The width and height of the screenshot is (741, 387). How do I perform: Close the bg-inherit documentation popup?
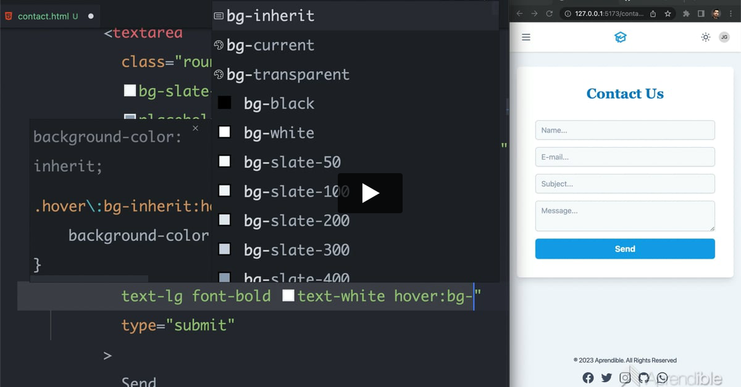[x=195, y=128]
